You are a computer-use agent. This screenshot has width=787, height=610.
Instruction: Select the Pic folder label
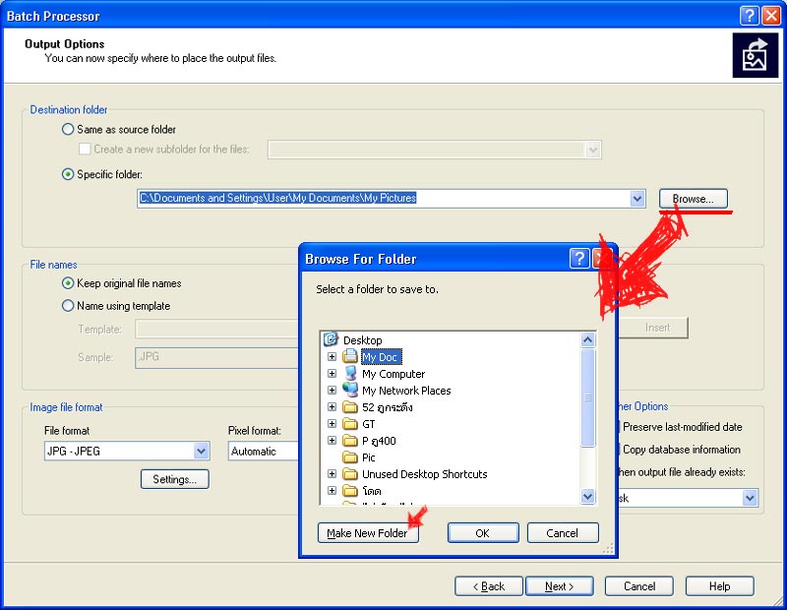[368, 457]
